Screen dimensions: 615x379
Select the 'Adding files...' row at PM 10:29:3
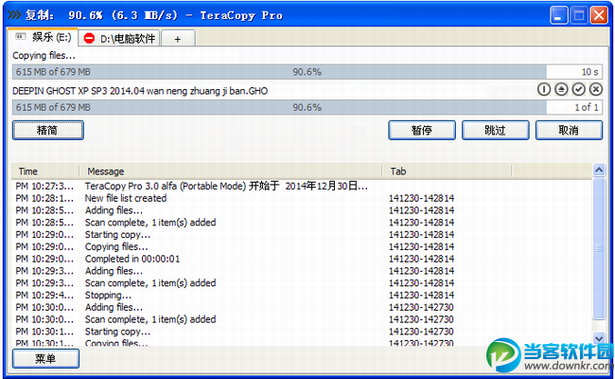pos(302,271)
